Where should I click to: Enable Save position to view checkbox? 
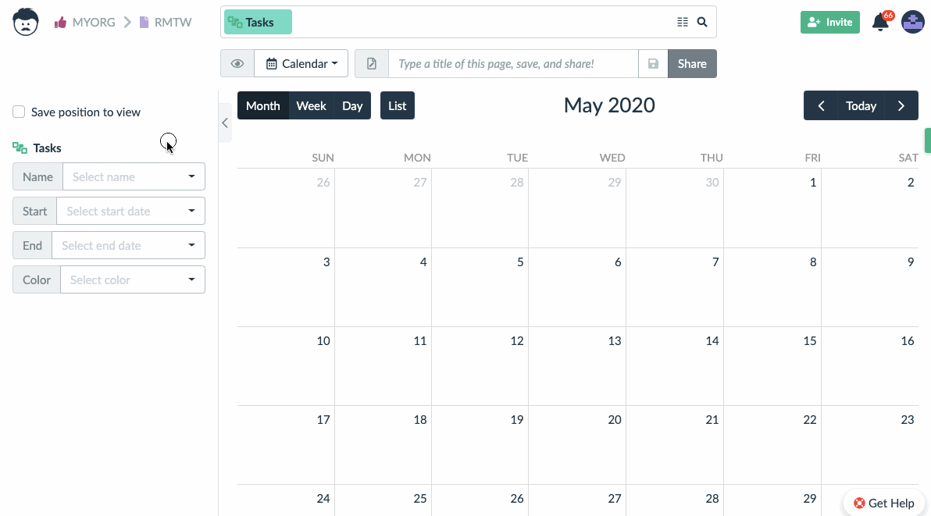[19, 112]
